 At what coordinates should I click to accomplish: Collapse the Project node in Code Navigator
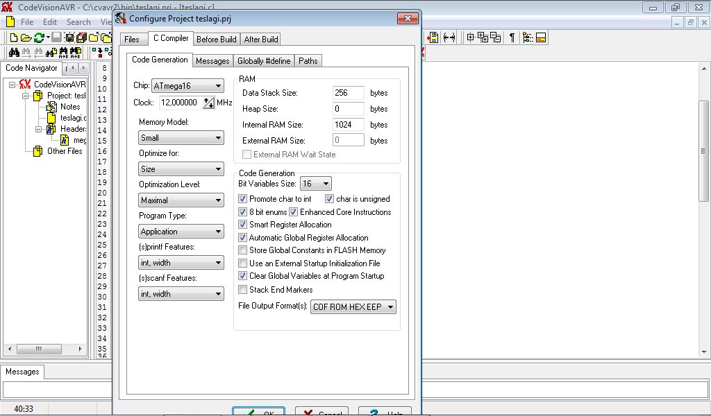[26, 96]
